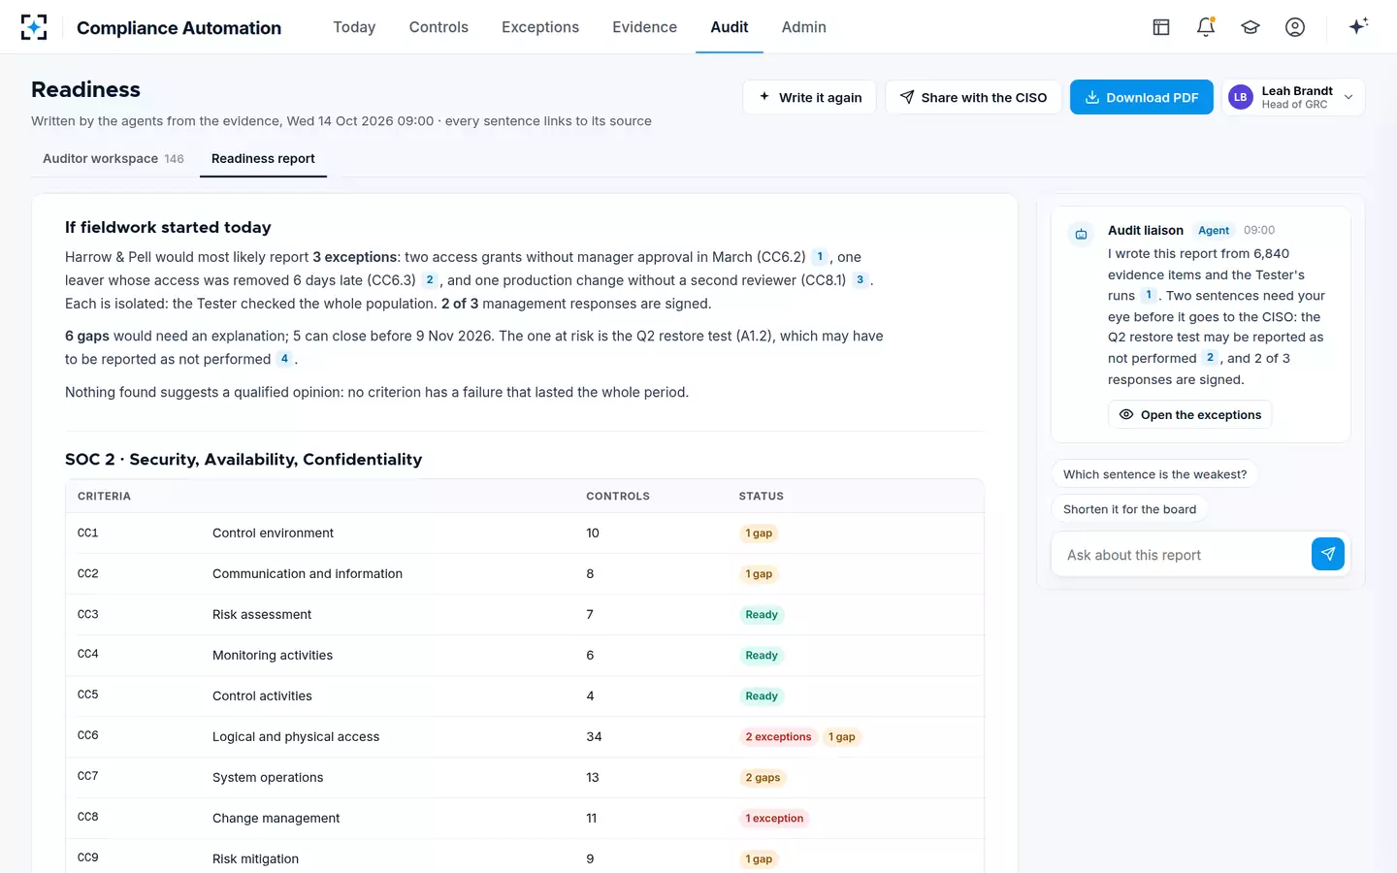Download the report as PDF

pos(1142,97)
